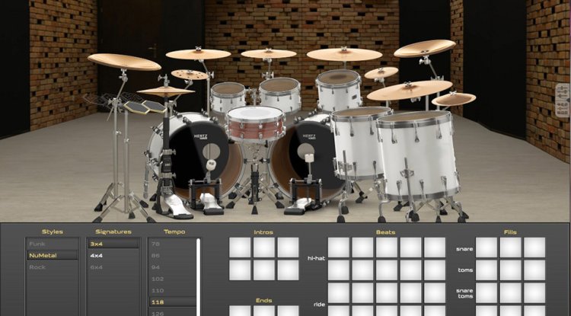Select the Rock style
The height and width of the screenshot is (316, 571).
[52, 267]
